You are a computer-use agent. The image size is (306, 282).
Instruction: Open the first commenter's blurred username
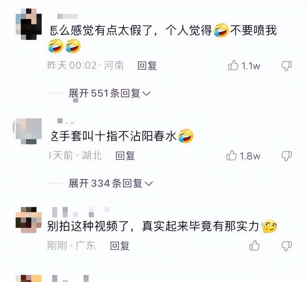[x=68, y=16]
